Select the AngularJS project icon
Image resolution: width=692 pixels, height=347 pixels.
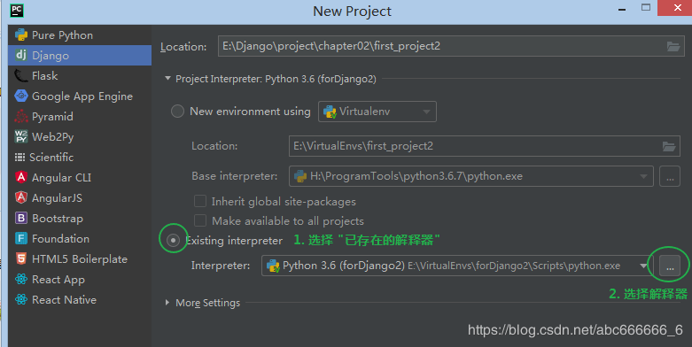coord(21,197)
